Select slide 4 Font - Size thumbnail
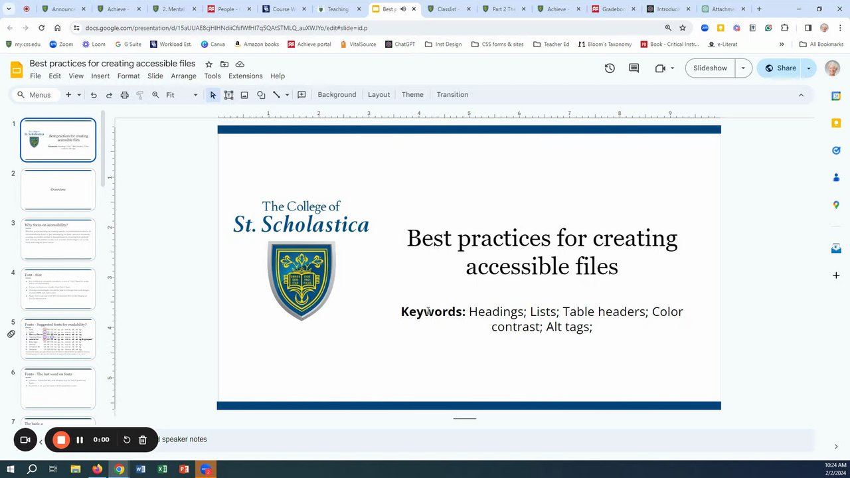This screenshot has width=850, height=478. point(58,289)
